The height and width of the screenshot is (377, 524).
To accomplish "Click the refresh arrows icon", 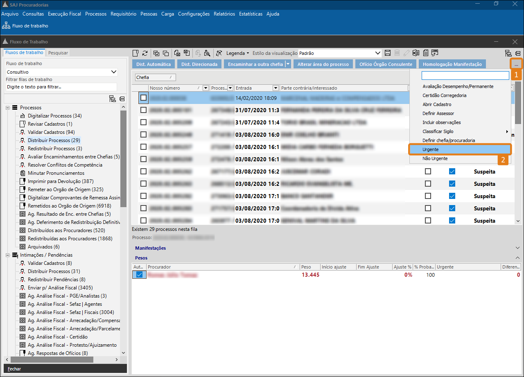I will (x=145, y=53).
